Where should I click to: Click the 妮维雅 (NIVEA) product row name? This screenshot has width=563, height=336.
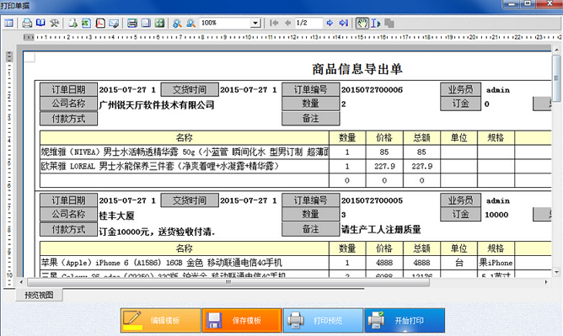pyautogui.click(x=185, y=152)
